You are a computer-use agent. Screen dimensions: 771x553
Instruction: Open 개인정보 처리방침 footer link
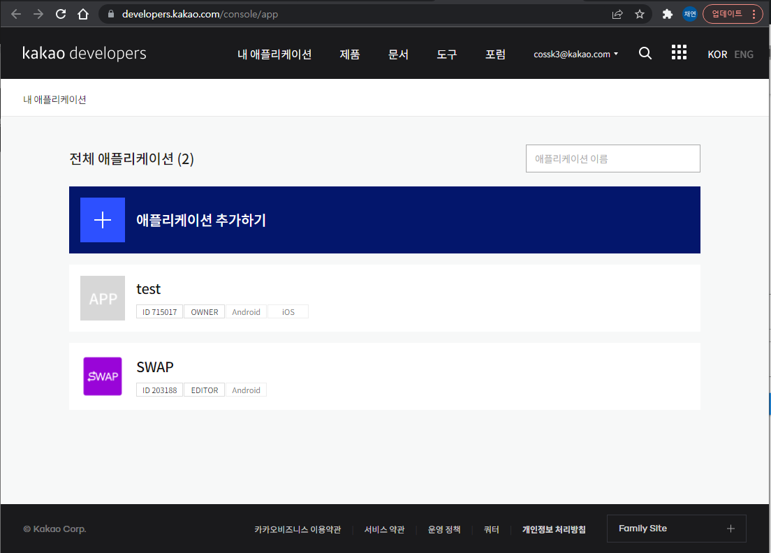click(554, 529)
